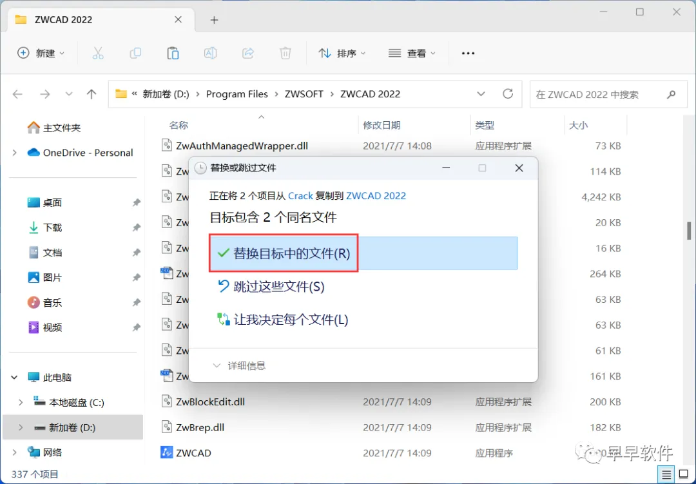The width and height of the screenshot is (696, 484).
Task: Expand 新加卷 (D:) tree node
Action: coord(21,427)
